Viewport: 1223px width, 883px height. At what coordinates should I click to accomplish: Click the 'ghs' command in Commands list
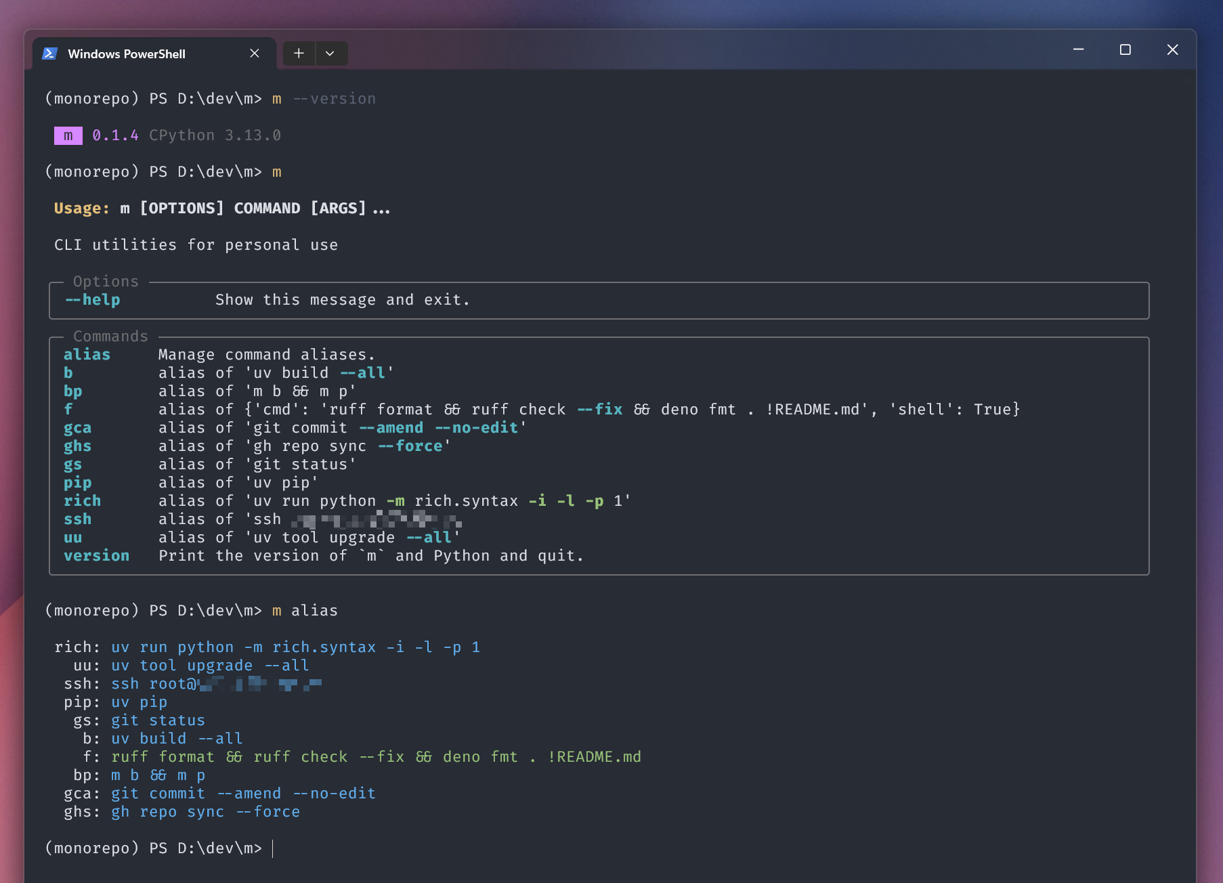click(x=78, y=446)
